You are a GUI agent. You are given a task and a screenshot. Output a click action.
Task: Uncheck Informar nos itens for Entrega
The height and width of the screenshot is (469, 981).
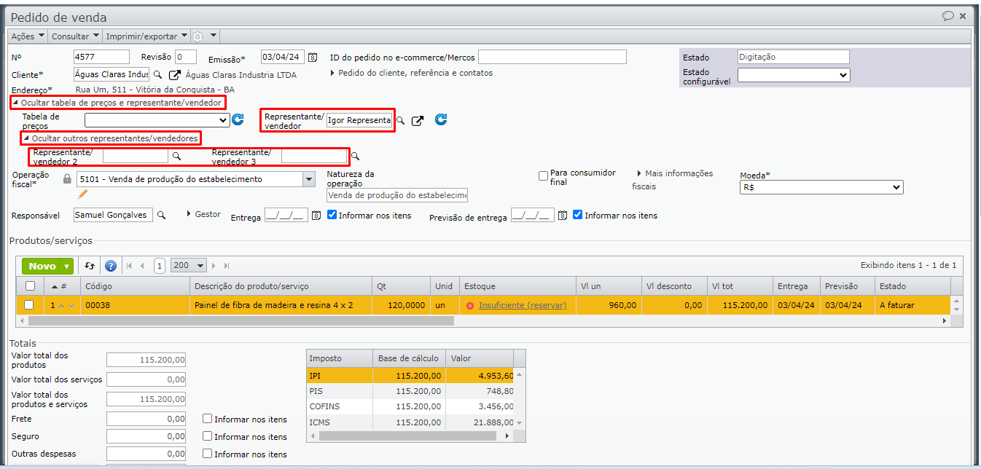click(332, 215)
